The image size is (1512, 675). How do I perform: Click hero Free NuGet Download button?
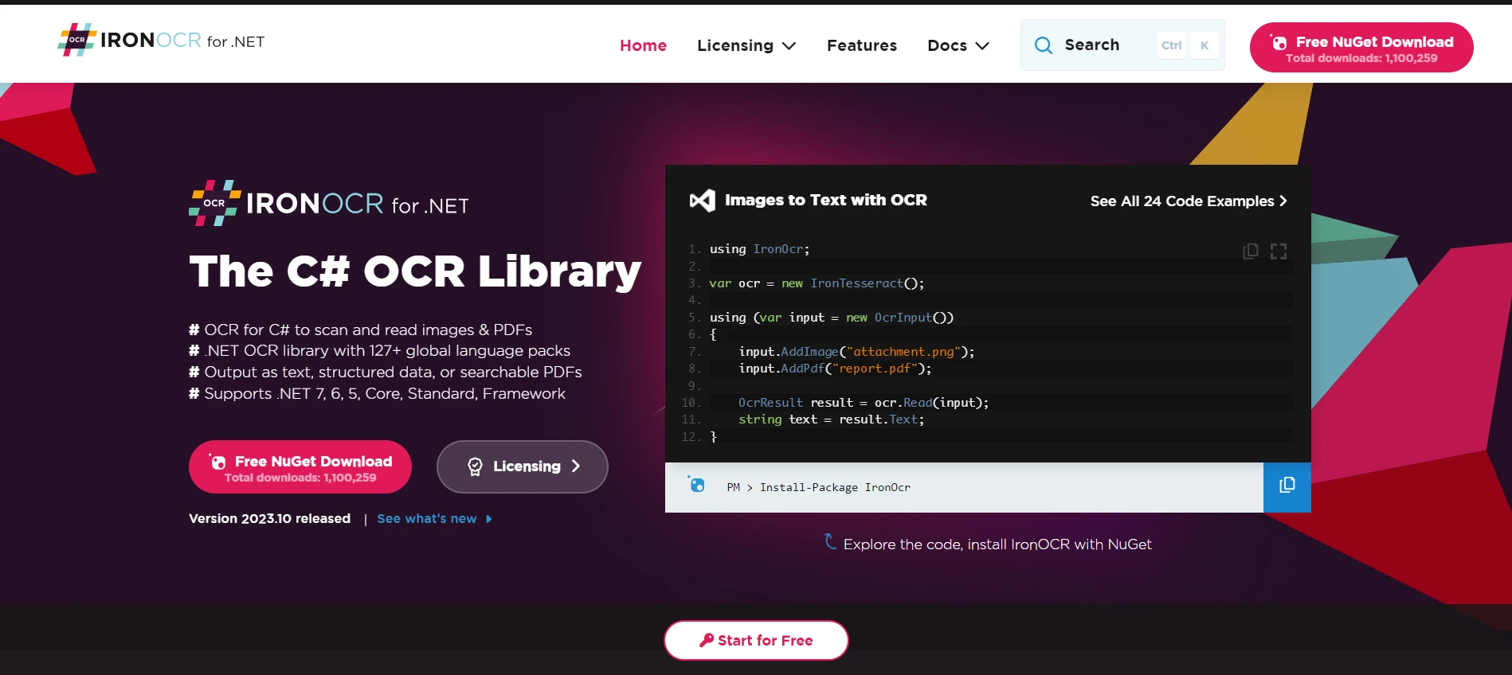click(300, 466)
